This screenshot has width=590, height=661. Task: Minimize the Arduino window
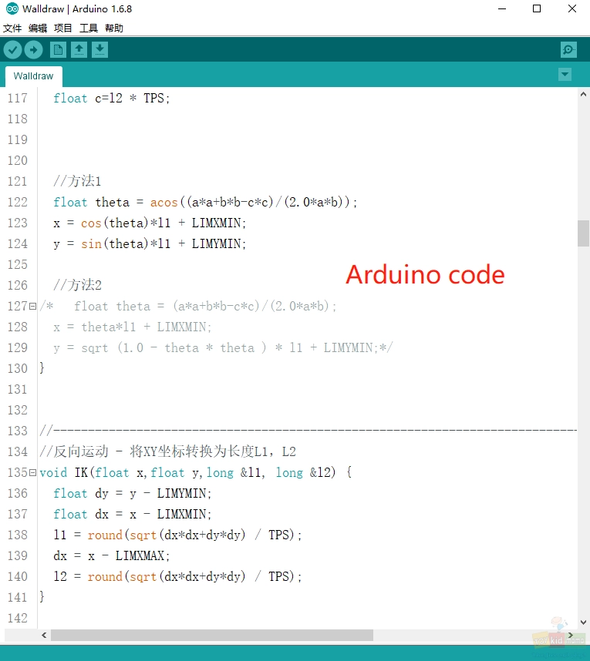(x=502, y=8)
